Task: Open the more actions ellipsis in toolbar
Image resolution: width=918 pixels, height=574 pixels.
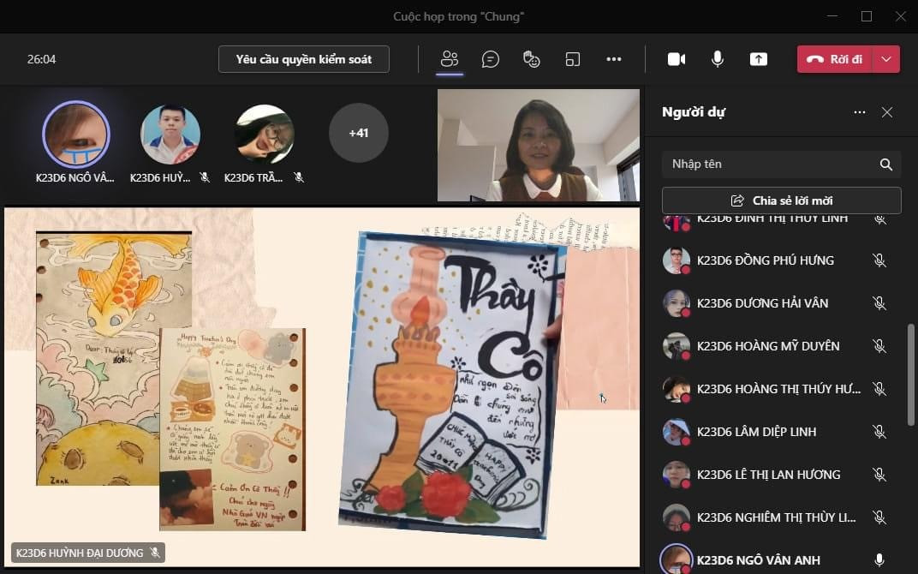Action: coord(614,59)
